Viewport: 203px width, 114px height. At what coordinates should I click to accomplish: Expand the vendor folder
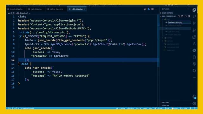pos(170,41)
